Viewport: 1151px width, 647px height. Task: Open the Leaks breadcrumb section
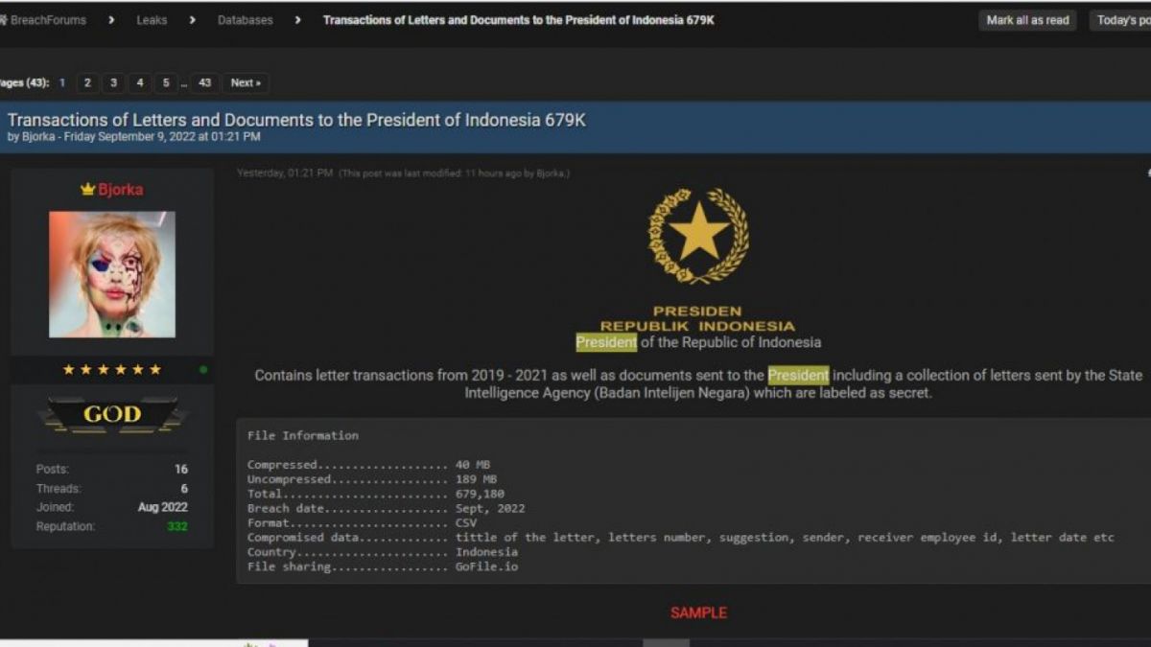click(x=152, y=19)
